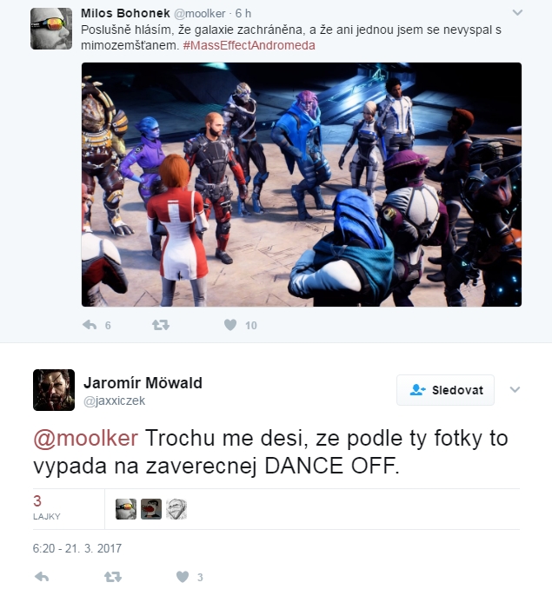The width and height of the screenshot is (552, 609).
Task: Show the 3 Lajky likes list
Action: click(47, 508)
